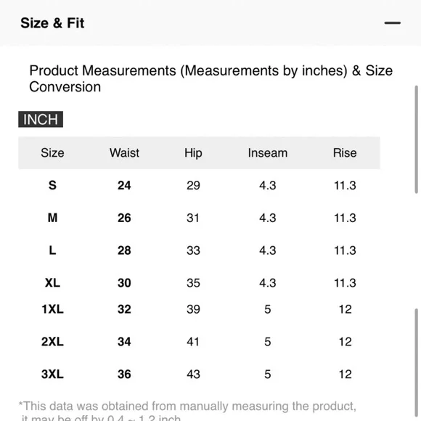Select the S size row label

click(52, 185)
